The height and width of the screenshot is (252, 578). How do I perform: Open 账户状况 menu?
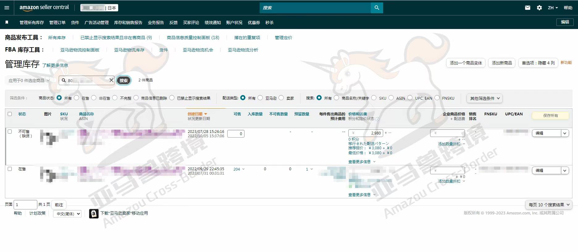tap(234, 23)
